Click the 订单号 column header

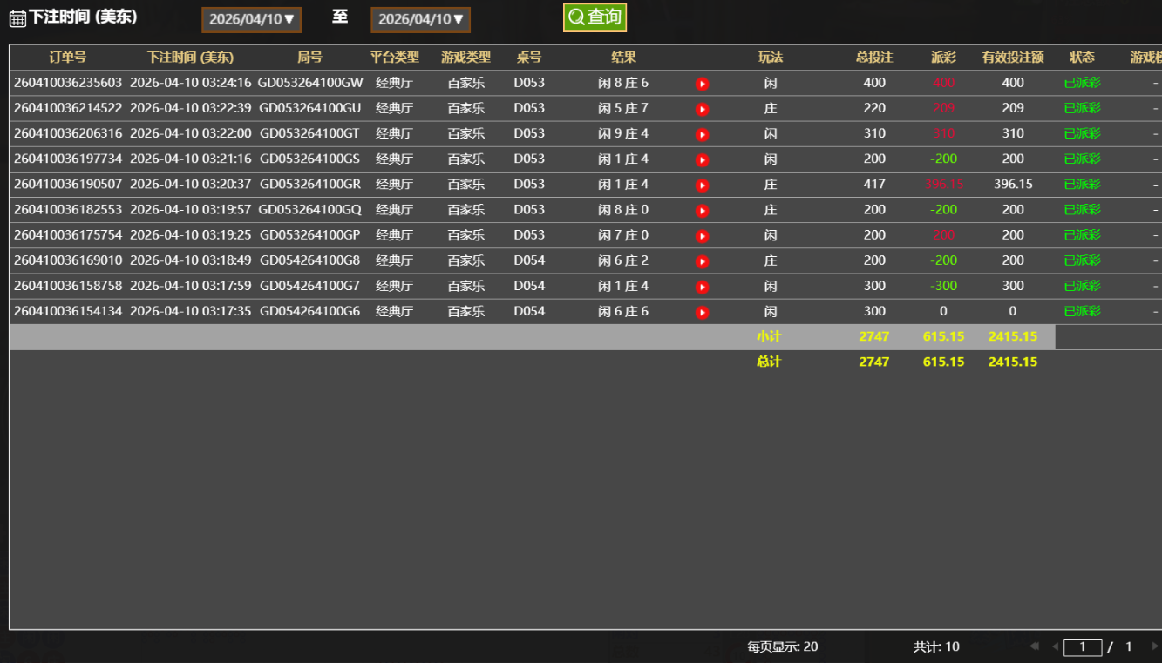[67, 58]
